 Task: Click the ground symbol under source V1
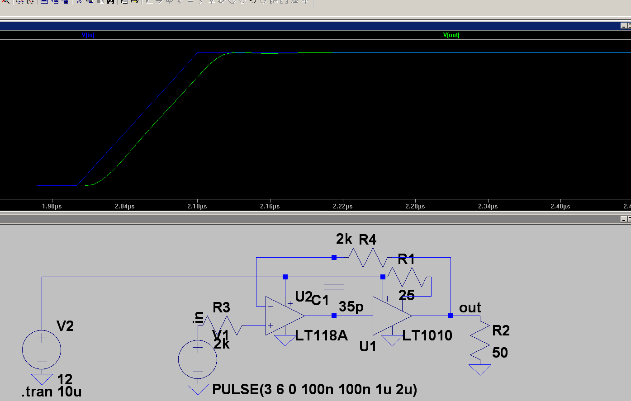198,389
